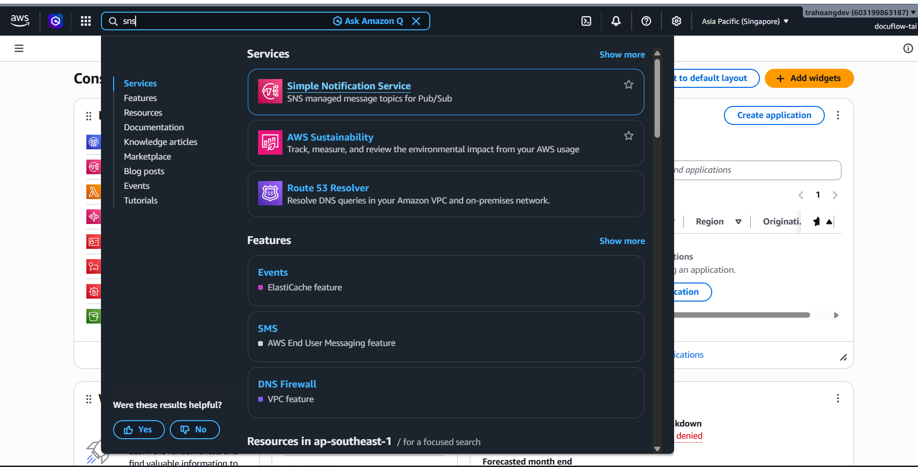Open the red ID badge service icon

coord(94,242)
